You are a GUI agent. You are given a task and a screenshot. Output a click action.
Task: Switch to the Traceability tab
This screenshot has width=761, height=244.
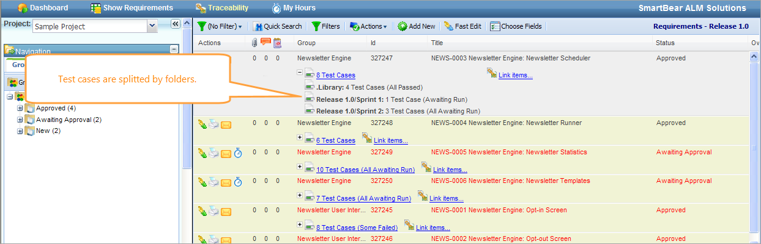[x=222, y=8]
